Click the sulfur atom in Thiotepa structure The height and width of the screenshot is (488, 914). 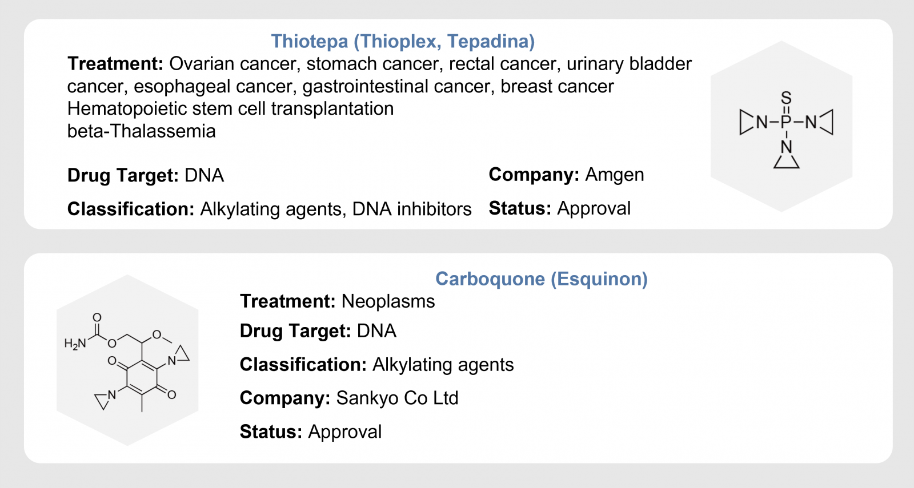click(787, 98)
